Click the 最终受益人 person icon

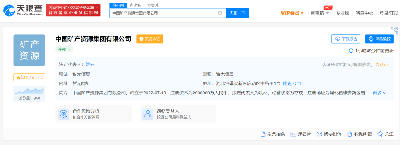click(148, 114)
